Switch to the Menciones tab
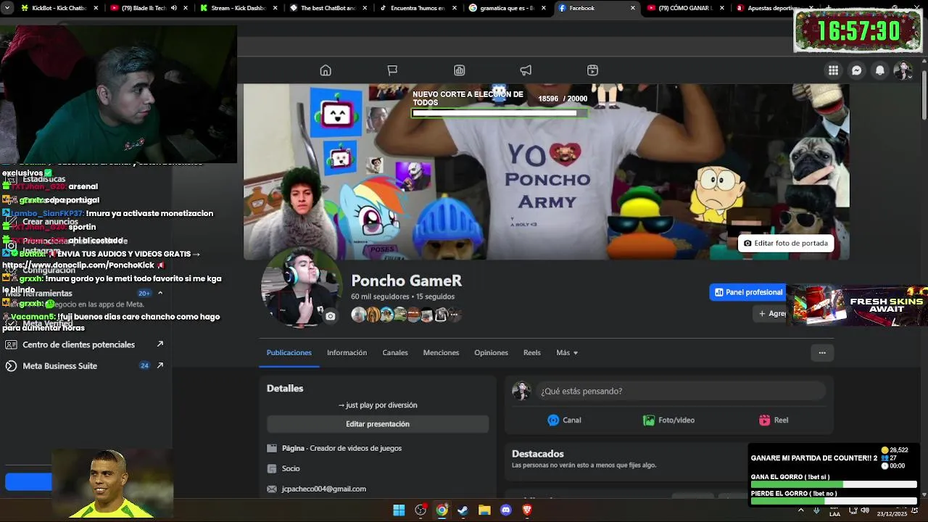 [441, 352]
